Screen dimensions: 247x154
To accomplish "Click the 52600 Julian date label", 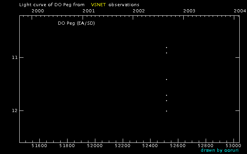I will pyautogui.click(x=178, y=146).
